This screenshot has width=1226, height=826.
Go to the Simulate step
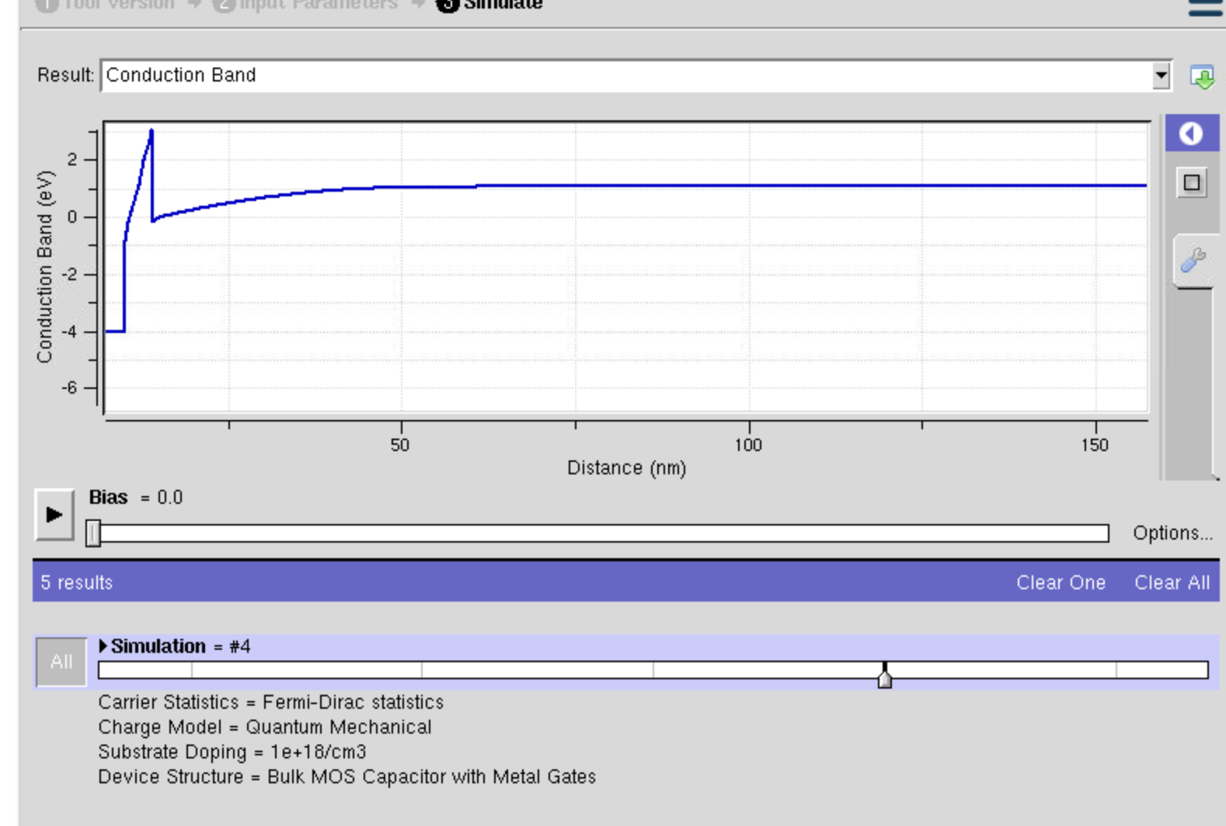point(489,5)
